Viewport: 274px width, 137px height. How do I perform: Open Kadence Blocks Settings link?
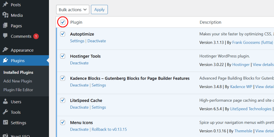click(x=99, y=85)
